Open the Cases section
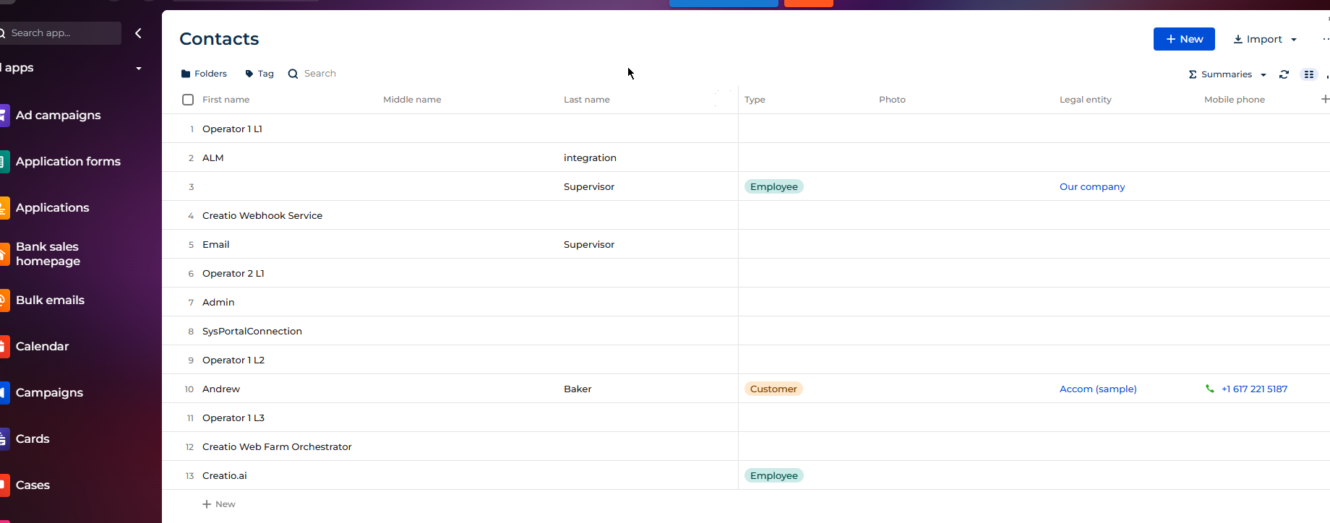 pos(33,485)
